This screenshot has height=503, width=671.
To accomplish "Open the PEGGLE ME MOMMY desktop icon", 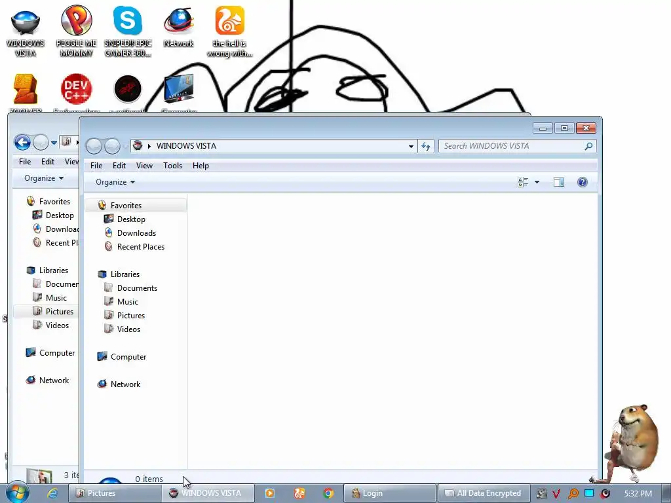I will (x=76, y=31).
